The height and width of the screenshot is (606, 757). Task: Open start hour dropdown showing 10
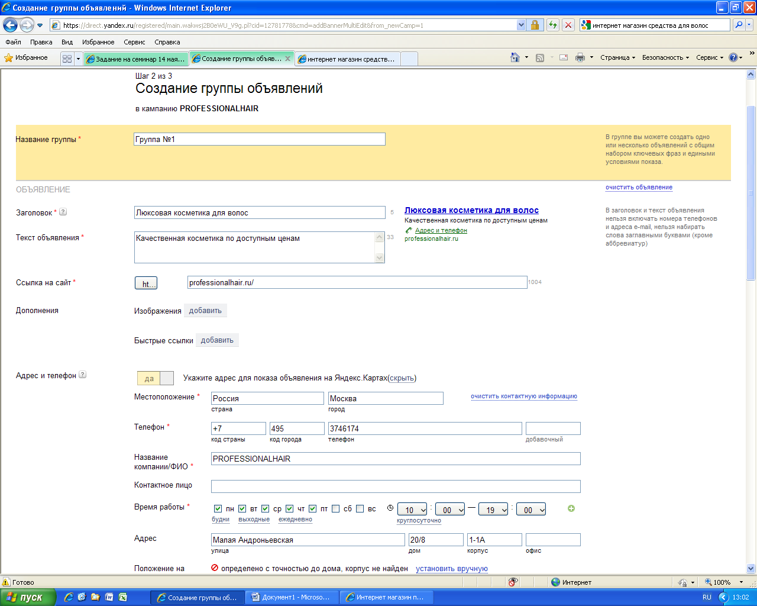click(x=413, y=510)
